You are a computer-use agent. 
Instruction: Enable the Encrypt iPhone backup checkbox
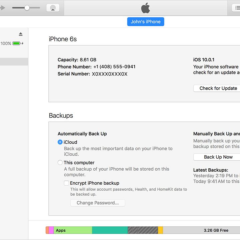(x=66, y=183)
